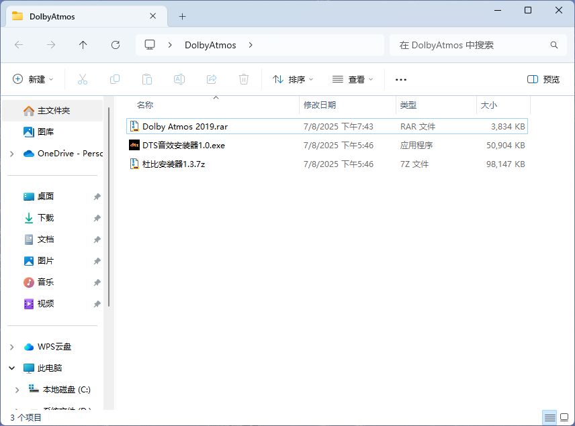Click the 杜比安装器1.3.7z archive icon

pos(134,164)
